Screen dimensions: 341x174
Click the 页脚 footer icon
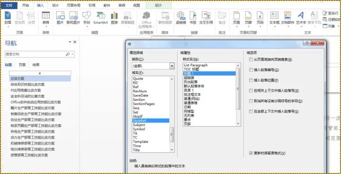click(248, 16)
